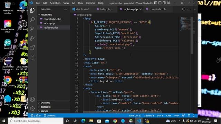This screenshot has height=124, width=221.
Task: Toggle Secondary Side Bar in title bar
Action: (164, 3)
